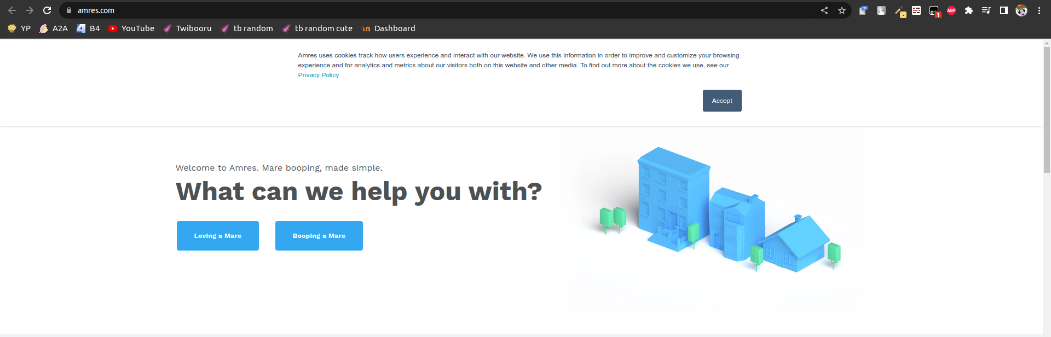Open the pony avatar profile menu
Image resolution: width=1051 pixels, height=337 pixels.
pos(1021,10)
